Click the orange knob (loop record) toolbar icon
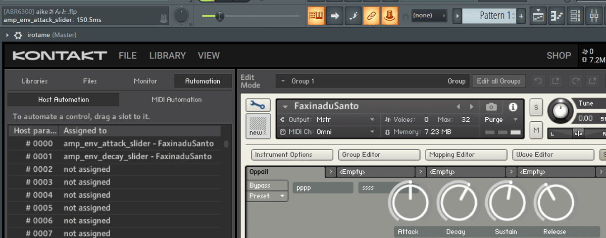The image size is (606, 238). 389,16
